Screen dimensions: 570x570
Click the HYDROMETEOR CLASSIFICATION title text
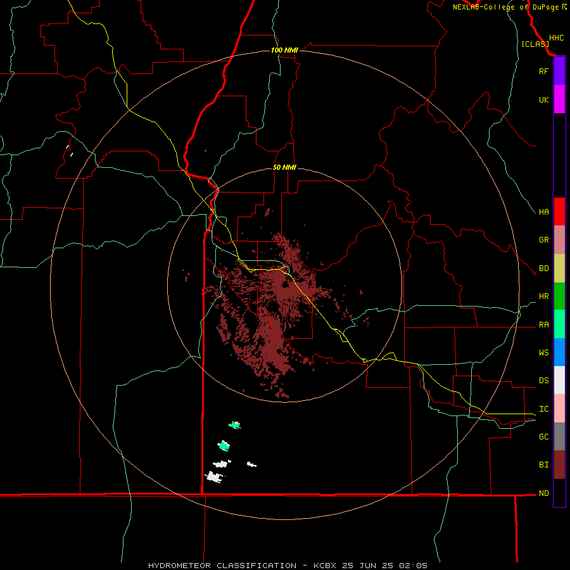point(222,566)
